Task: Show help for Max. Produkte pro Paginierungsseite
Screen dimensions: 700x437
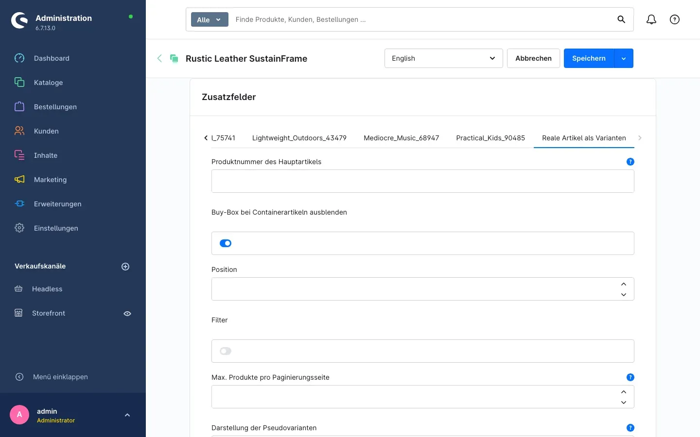Action: 630,377
